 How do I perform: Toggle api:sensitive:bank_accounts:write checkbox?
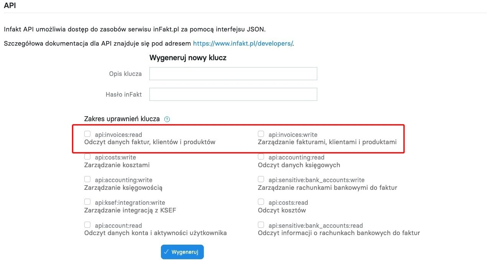click(x=261, y=179)
